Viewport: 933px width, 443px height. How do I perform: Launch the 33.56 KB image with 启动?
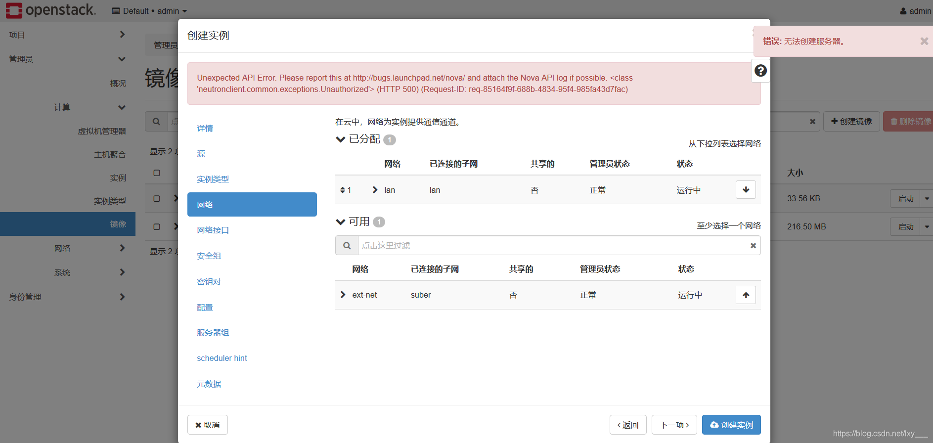click(905, 198)
